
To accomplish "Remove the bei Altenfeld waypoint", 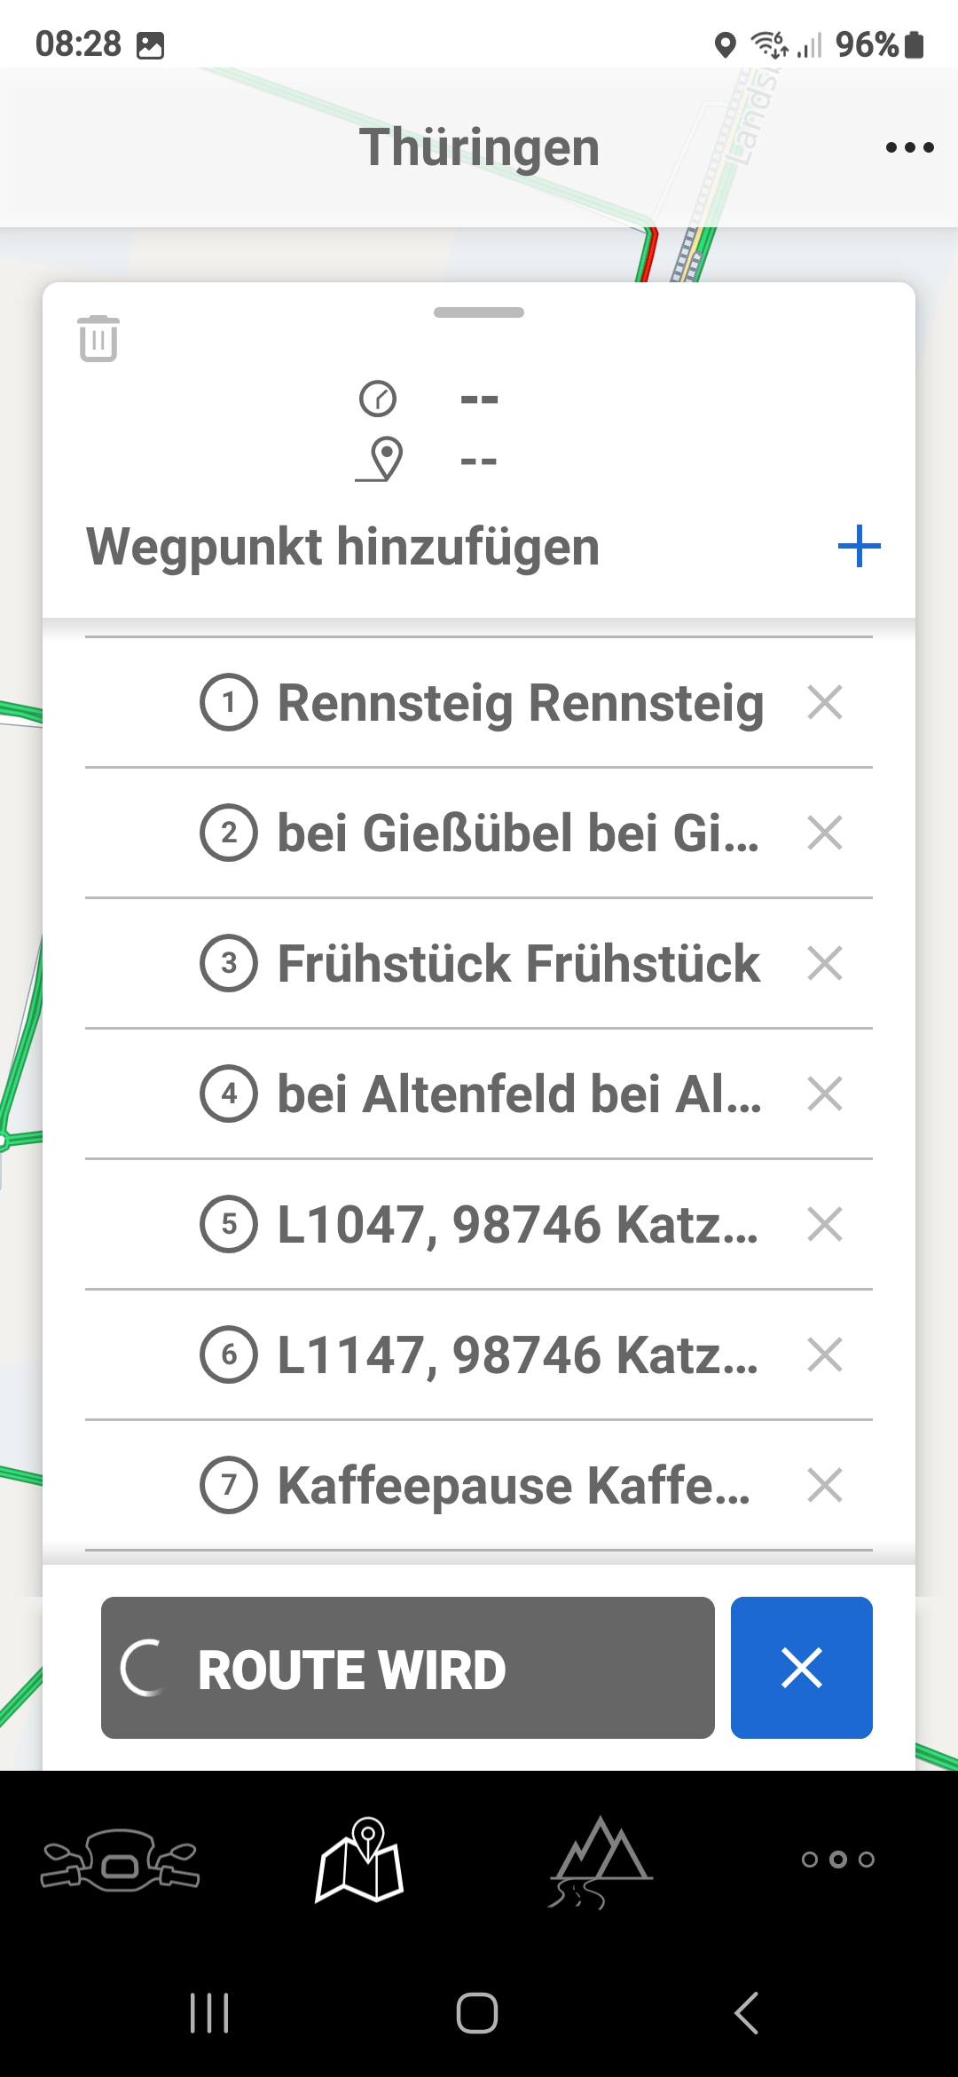I will coord(825,1094).
